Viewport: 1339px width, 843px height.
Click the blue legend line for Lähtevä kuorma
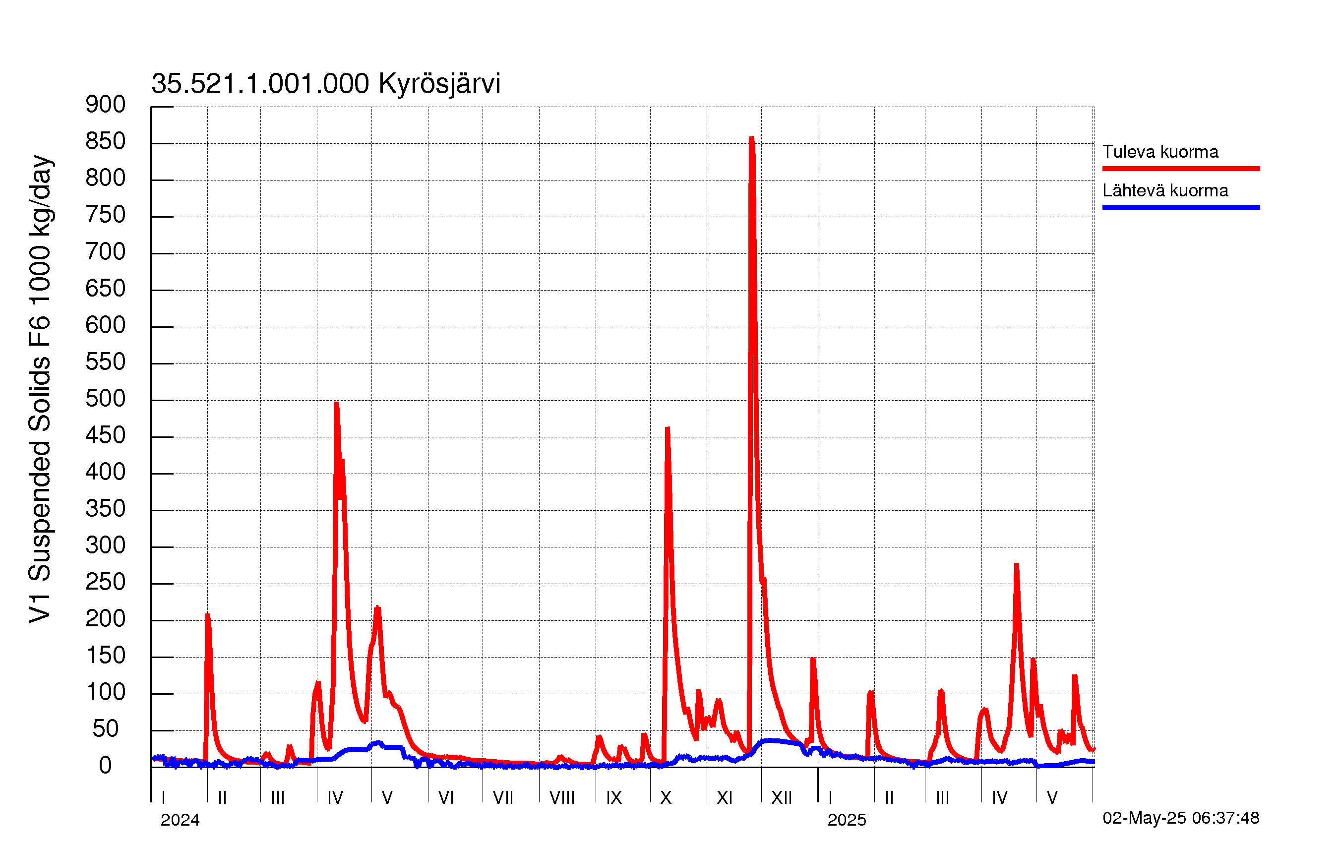tap(1181, 207)
